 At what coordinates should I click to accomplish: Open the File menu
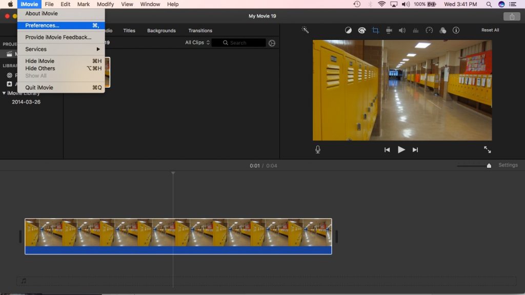(x=49, y=4)
